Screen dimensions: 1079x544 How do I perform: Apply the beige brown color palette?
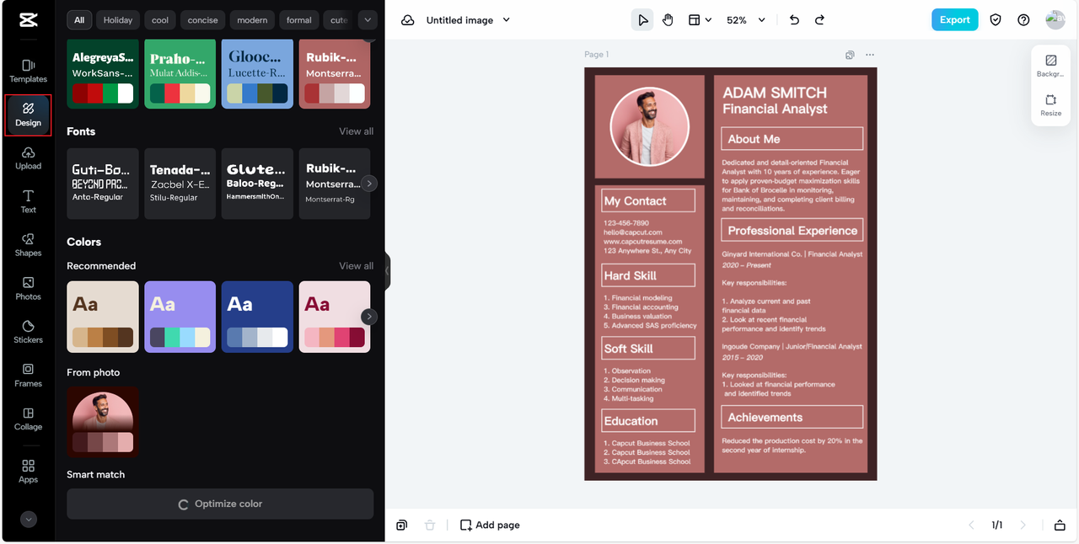click(x=103, y=317)
